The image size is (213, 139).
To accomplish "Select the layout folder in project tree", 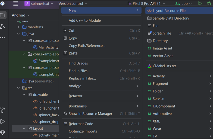I will click(x=38, y=128).
